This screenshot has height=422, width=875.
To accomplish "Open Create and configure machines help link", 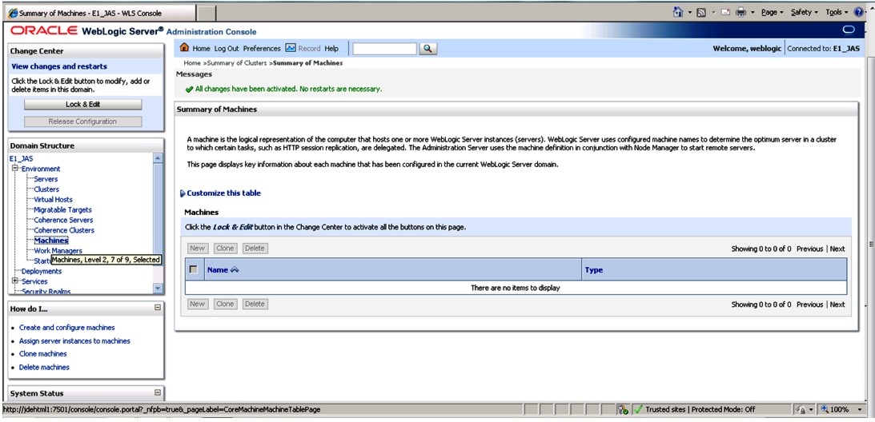I will [67, 328].
